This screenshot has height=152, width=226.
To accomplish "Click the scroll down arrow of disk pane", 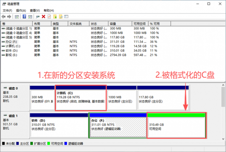I will 223,139.
